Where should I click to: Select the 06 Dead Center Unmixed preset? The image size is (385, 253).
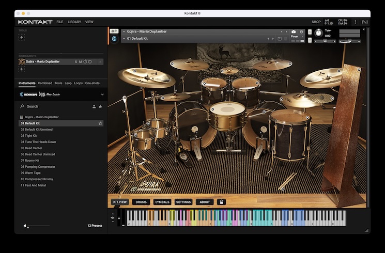pos(61,154)
